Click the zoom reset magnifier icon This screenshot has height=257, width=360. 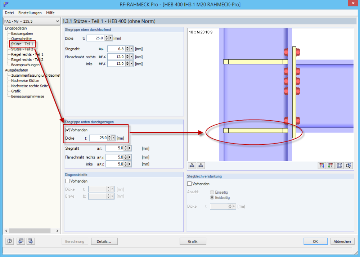348,166
